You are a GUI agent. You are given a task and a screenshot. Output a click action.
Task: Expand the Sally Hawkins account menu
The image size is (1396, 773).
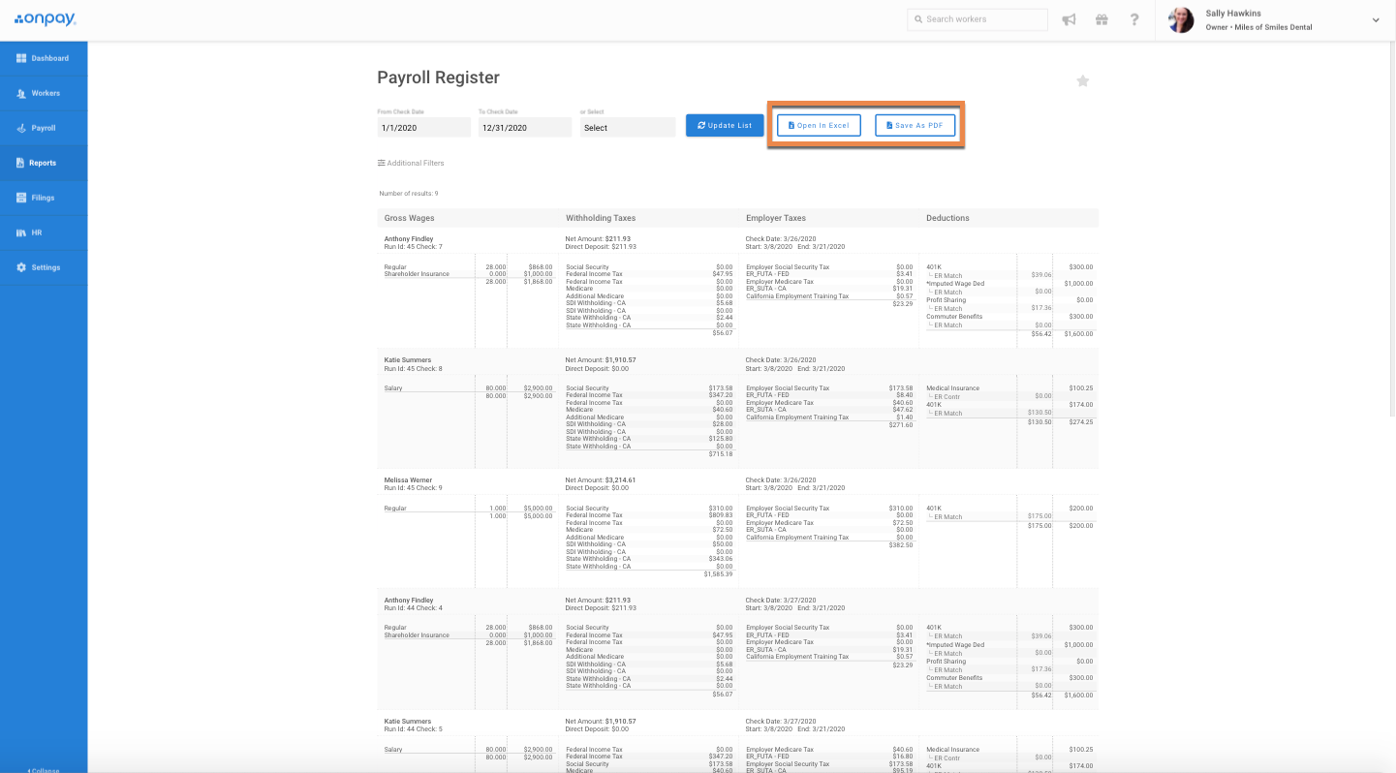pyautogui.click(x=1375, y=19)
